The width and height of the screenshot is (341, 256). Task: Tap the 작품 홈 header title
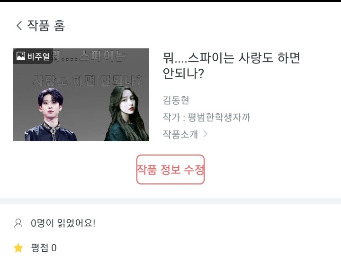click(x=46, y=26)
